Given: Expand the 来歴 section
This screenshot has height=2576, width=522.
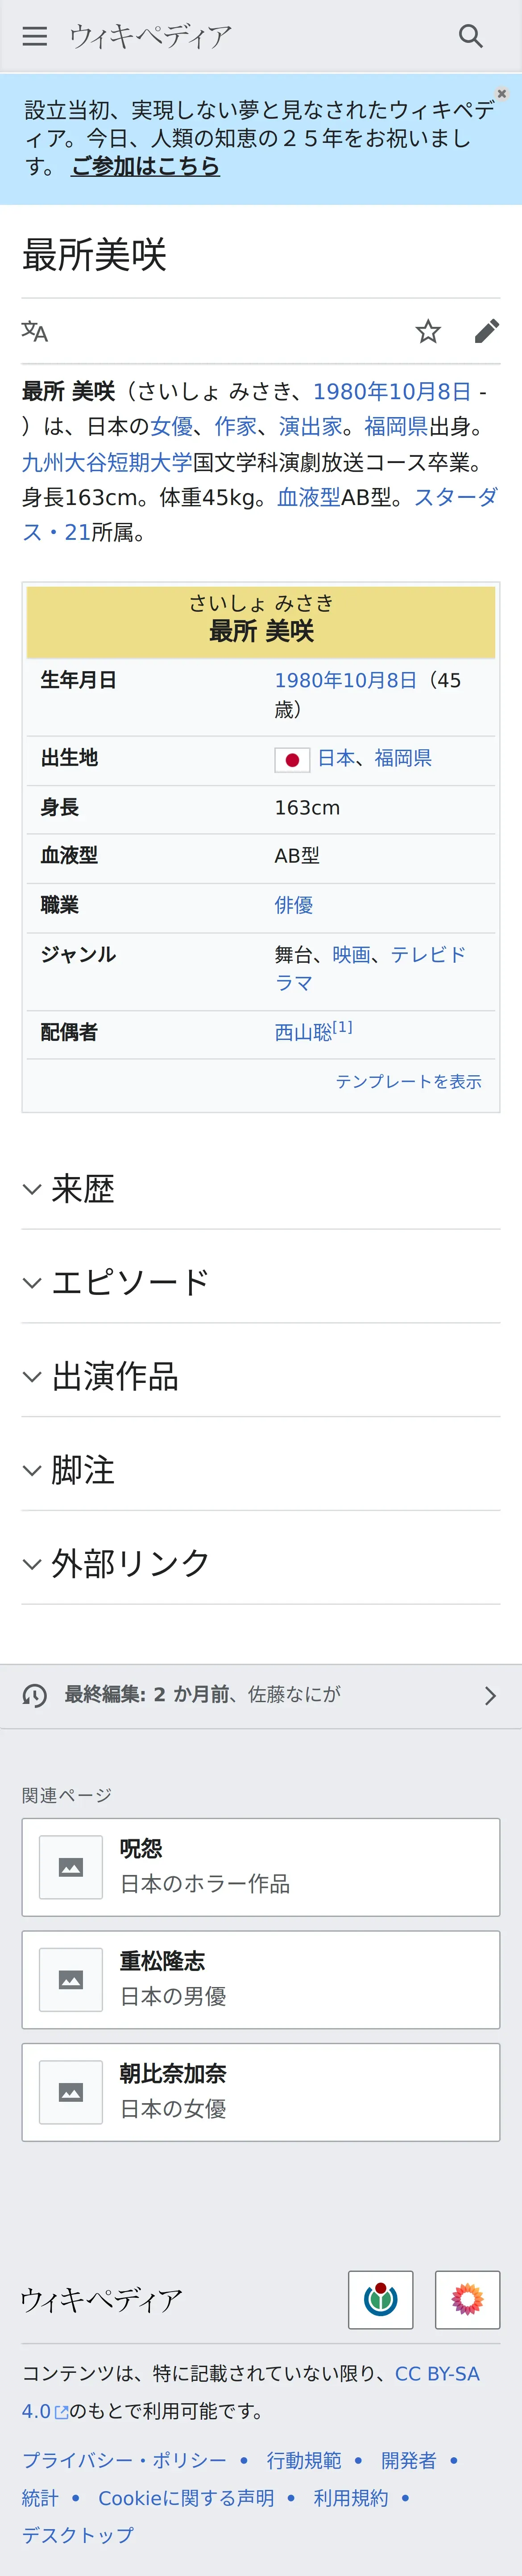Looking at the screenshot, I should 261,1188.
